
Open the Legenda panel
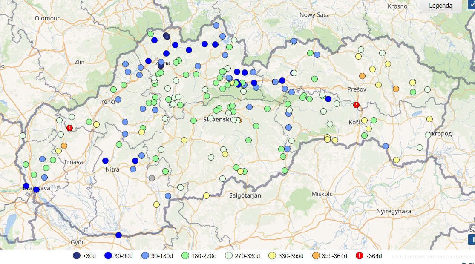click(x=440, y=6)
